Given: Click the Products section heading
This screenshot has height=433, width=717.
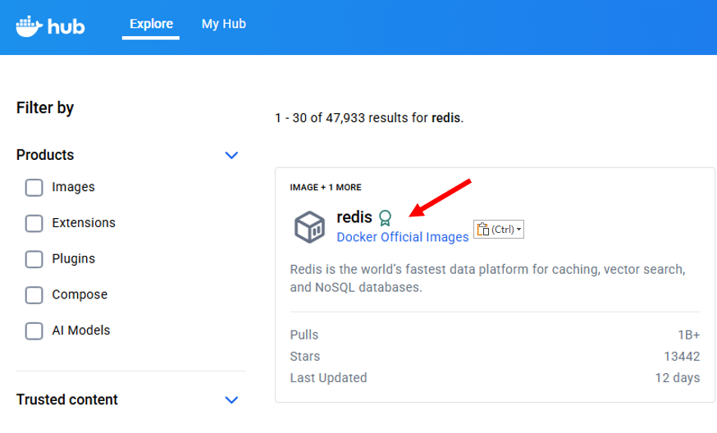Looking at the screenshot, I should pyautogui.click(x=45, y=155).
